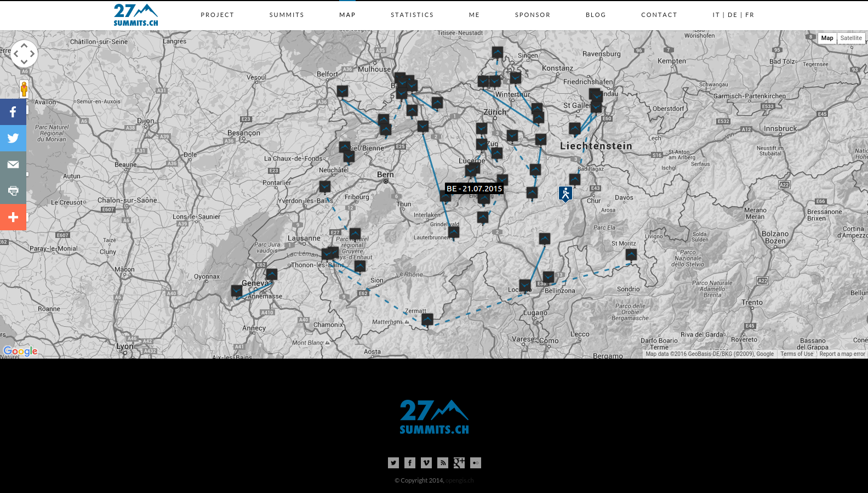The image size is (868, 493).
Task: Click Report a map error link
Action: pyautogui.click(x=842, y=354)
